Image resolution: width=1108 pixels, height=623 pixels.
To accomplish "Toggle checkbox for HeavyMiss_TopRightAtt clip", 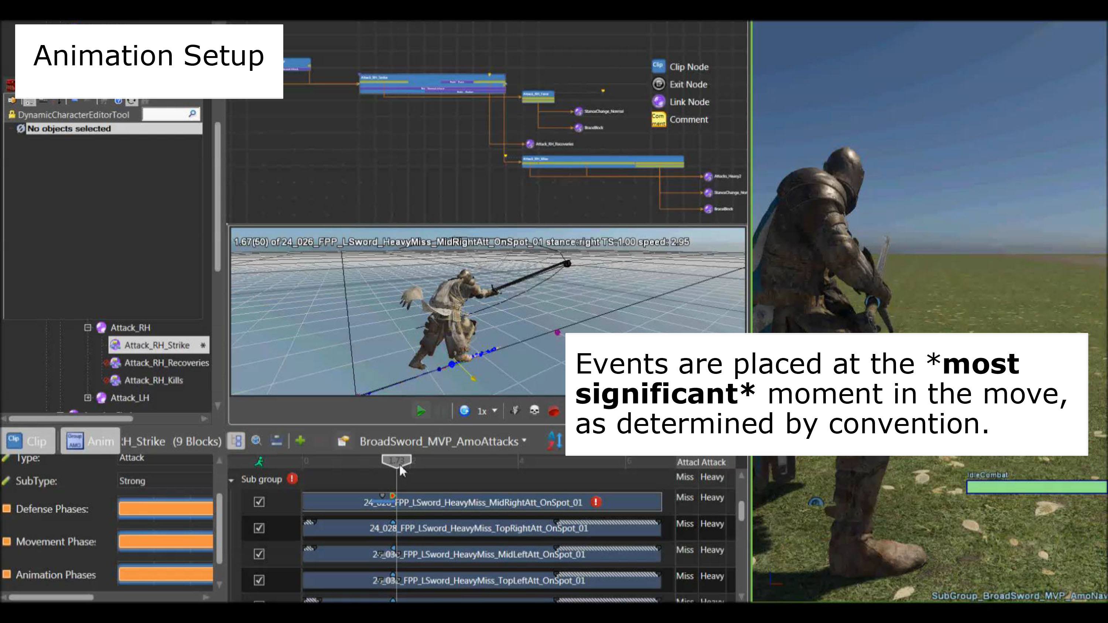I will 259,528.
